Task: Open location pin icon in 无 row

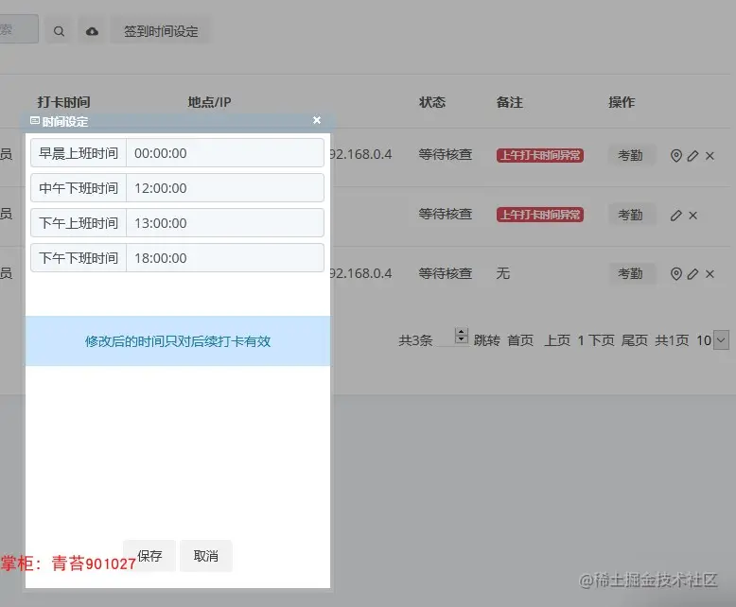Action: pos(675,274)
